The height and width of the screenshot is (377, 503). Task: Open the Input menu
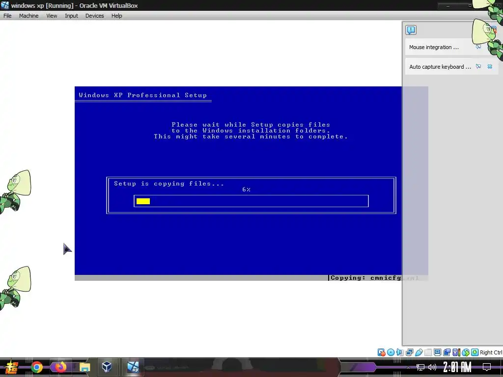(71, 16)
